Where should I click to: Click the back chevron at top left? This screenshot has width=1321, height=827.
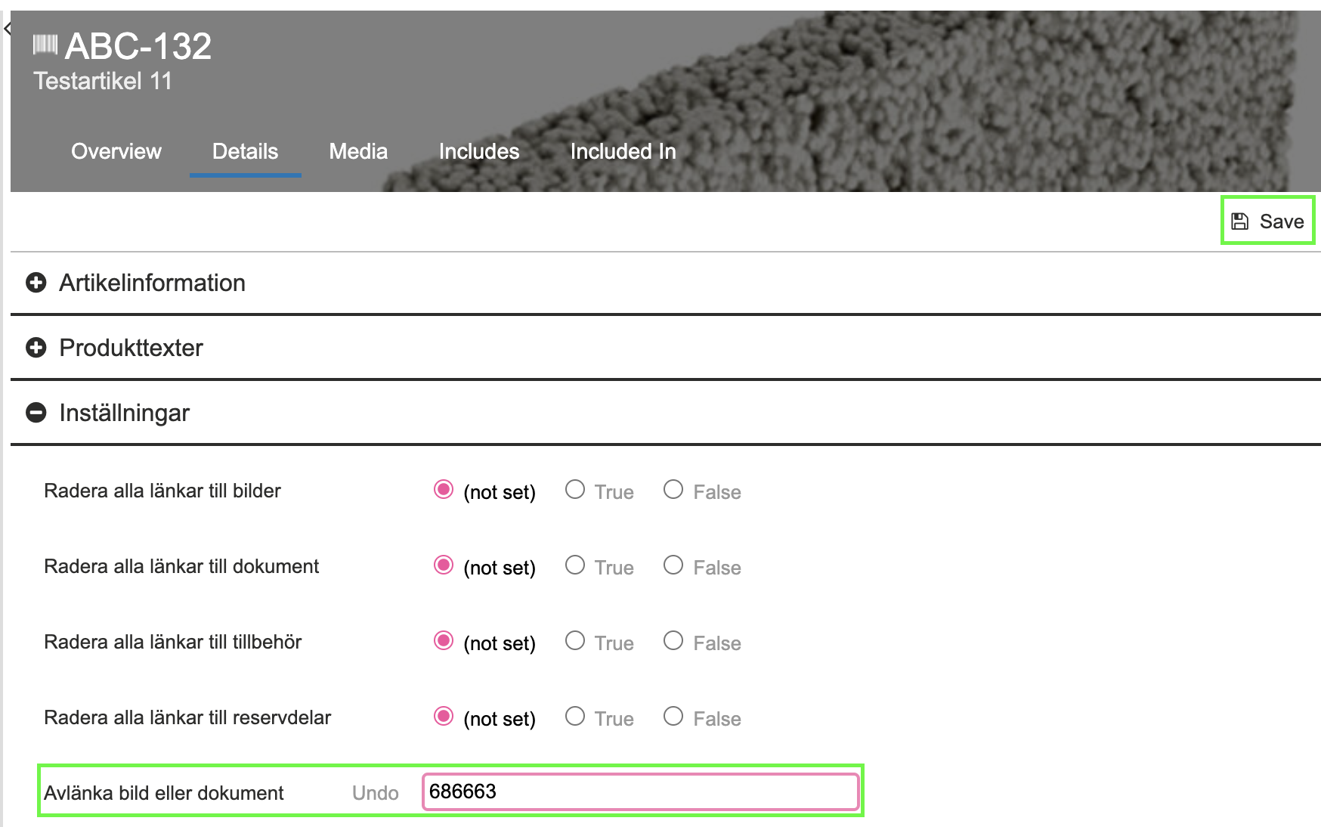pos(8,29)
